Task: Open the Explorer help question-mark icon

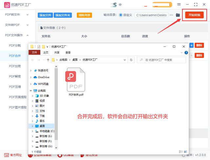Action: [186, 53]
